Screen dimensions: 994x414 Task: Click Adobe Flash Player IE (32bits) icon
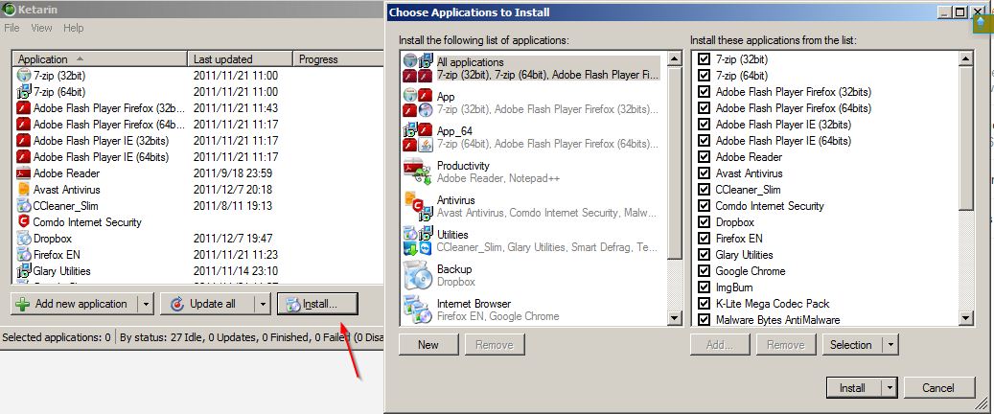click(x=23, y=141)
